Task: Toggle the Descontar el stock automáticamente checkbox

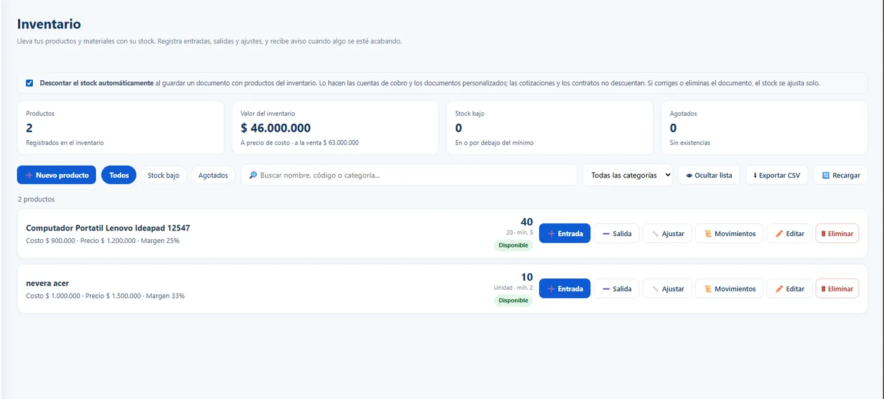Action: pos(30,83)
